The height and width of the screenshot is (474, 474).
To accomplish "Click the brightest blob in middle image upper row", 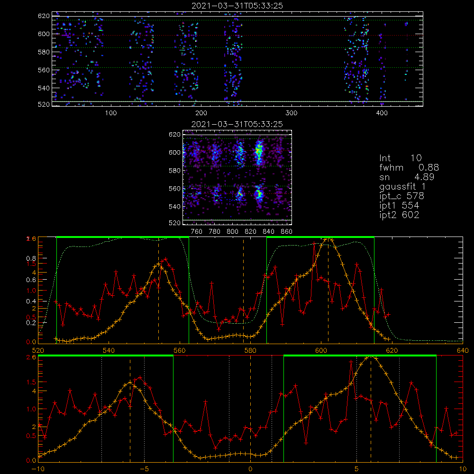I will click(259, 152).
